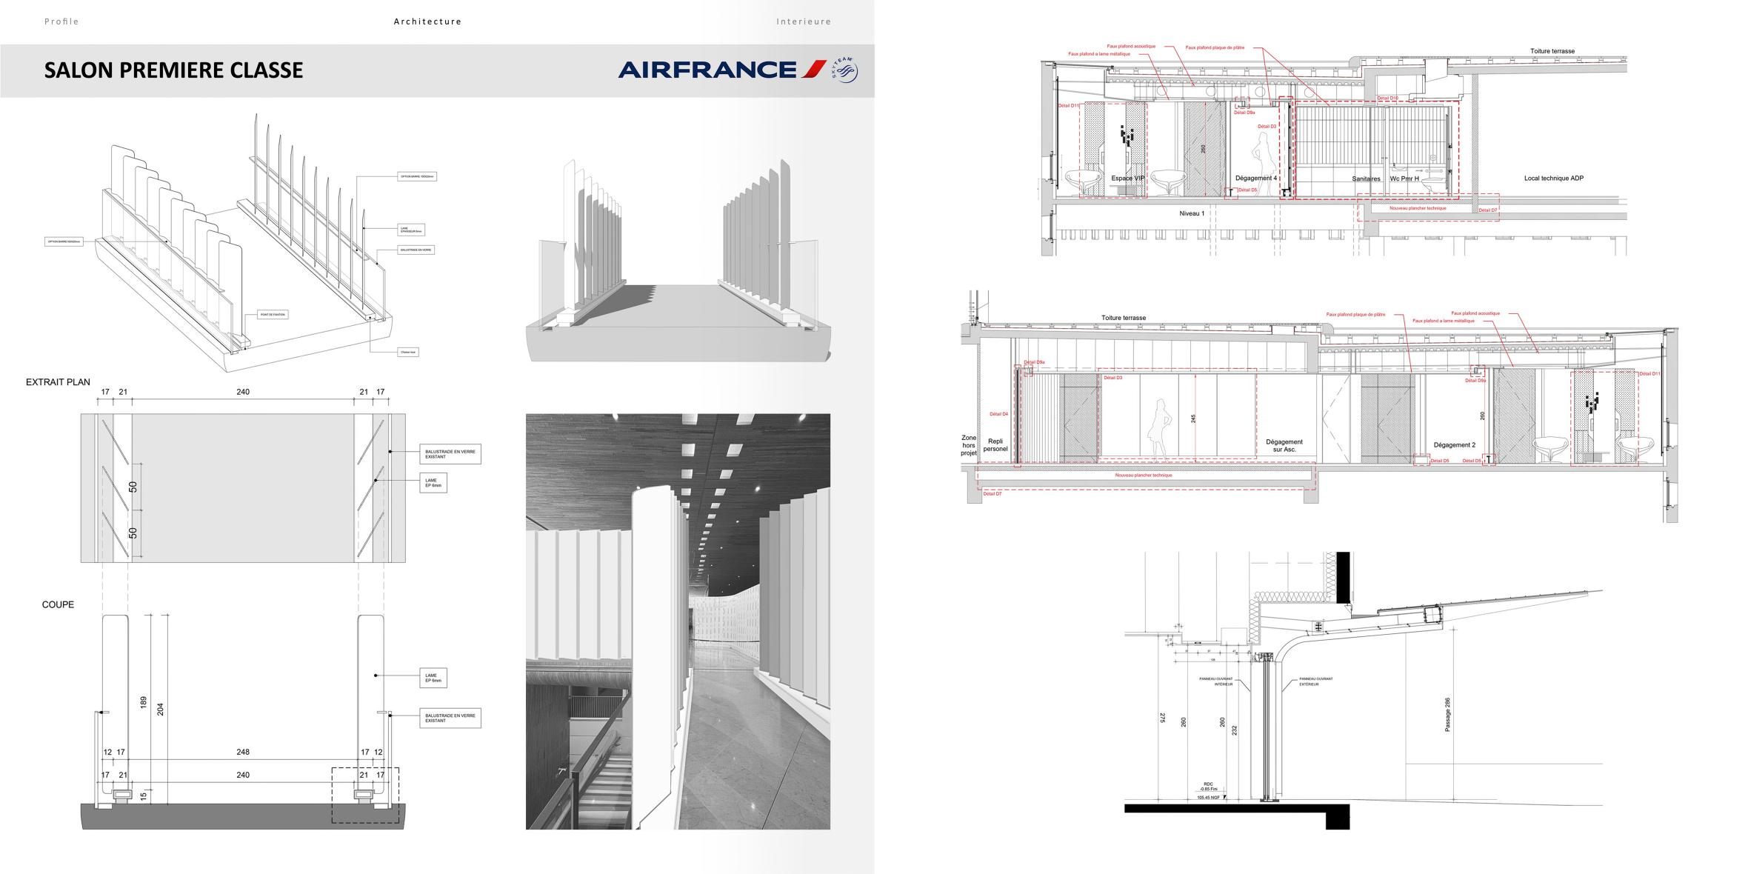1748x874 pixels.
Task: Click the WC Pmr H toilet symbol
Action: pyautogui.click(x=1434, y=183)
